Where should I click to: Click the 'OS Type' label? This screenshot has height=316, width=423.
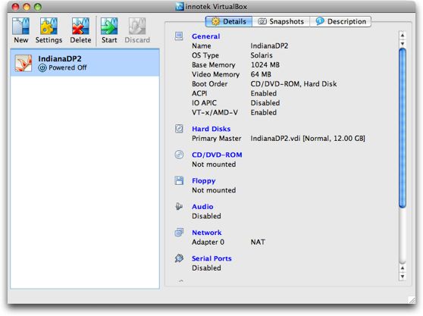tap(205, 55)
